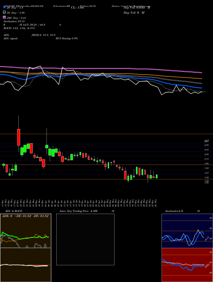Click the blue 20 Day EMA legend swatch
213x282 pixels.
4,7
